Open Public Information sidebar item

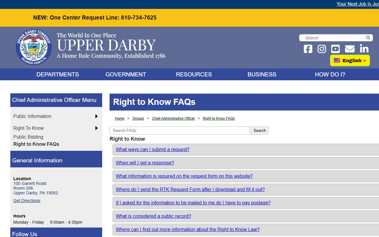[32, 116]
